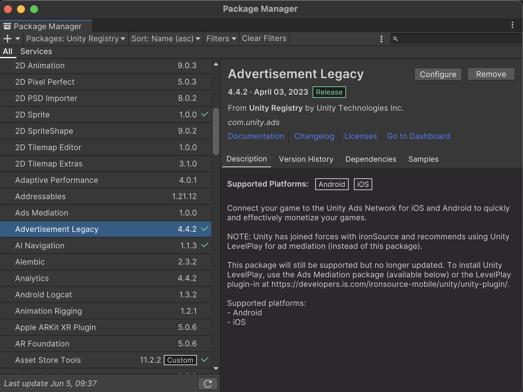Select the Android Logcat package
The width and height of the screenshot is (523, 392).
click(106, 294)
